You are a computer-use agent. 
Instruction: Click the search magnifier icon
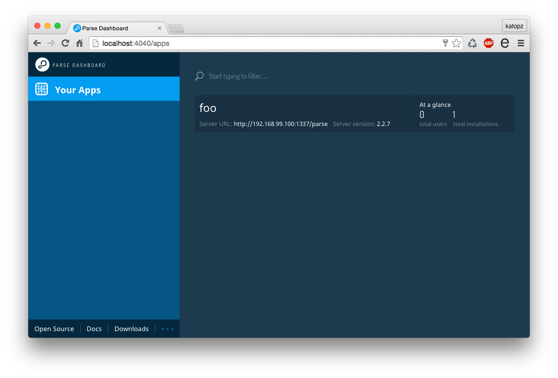[x=199, y=76]
